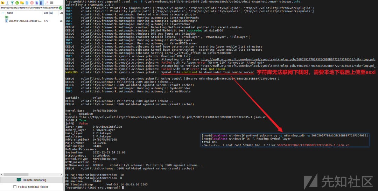Click the 'KeNumberProcessors 4' line

[87, 149]
